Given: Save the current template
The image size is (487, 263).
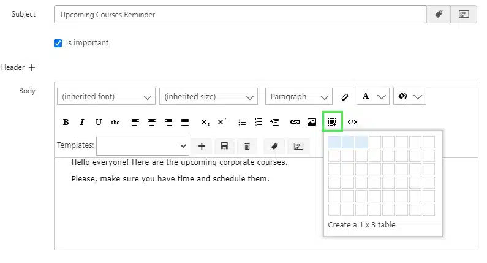Looking at the screenshot, I should coord(224,146).
